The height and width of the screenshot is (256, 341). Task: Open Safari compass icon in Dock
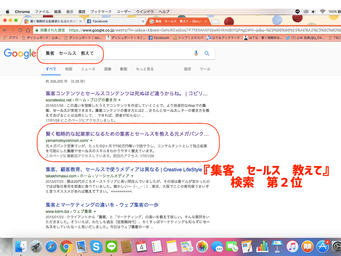tap(51, 247)
